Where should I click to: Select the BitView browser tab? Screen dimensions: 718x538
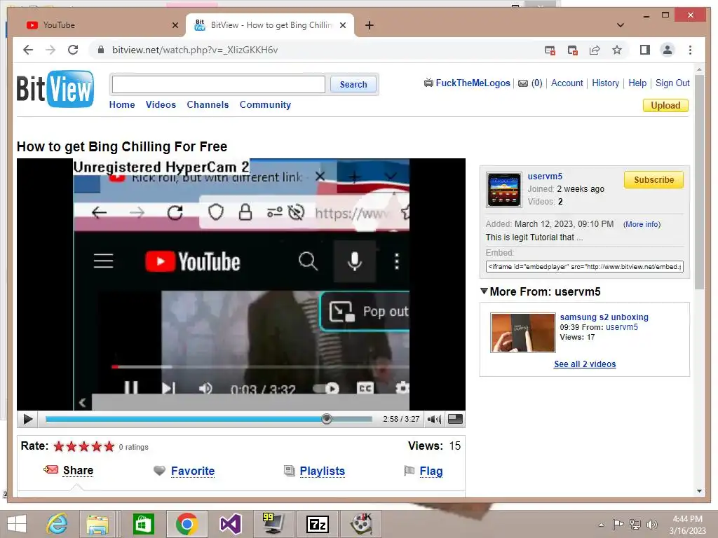click(269, 25)
